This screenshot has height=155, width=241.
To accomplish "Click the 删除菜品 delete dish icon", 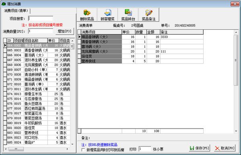I will [87, 12].
